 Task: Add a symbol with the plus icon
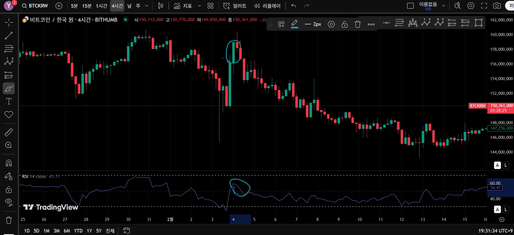pyautogui.click(x=59, y=6)
